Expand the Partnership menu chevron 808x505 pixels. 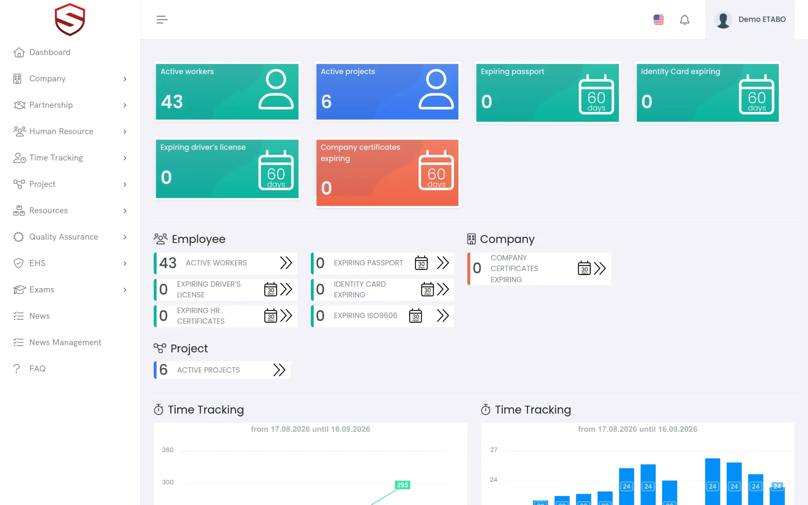click(x=125, y=105)
